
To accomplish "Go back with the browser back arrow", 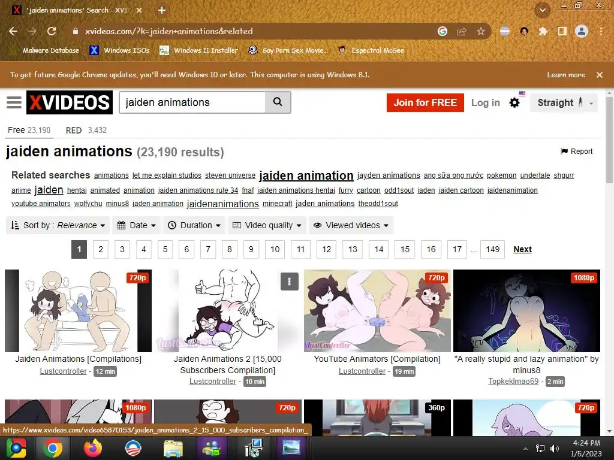I will tap(13, 31).
